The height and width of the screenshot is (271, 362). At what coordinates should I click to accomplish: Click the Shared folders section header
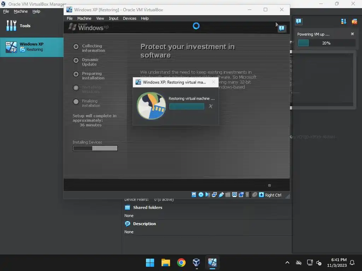pos(147,207)
